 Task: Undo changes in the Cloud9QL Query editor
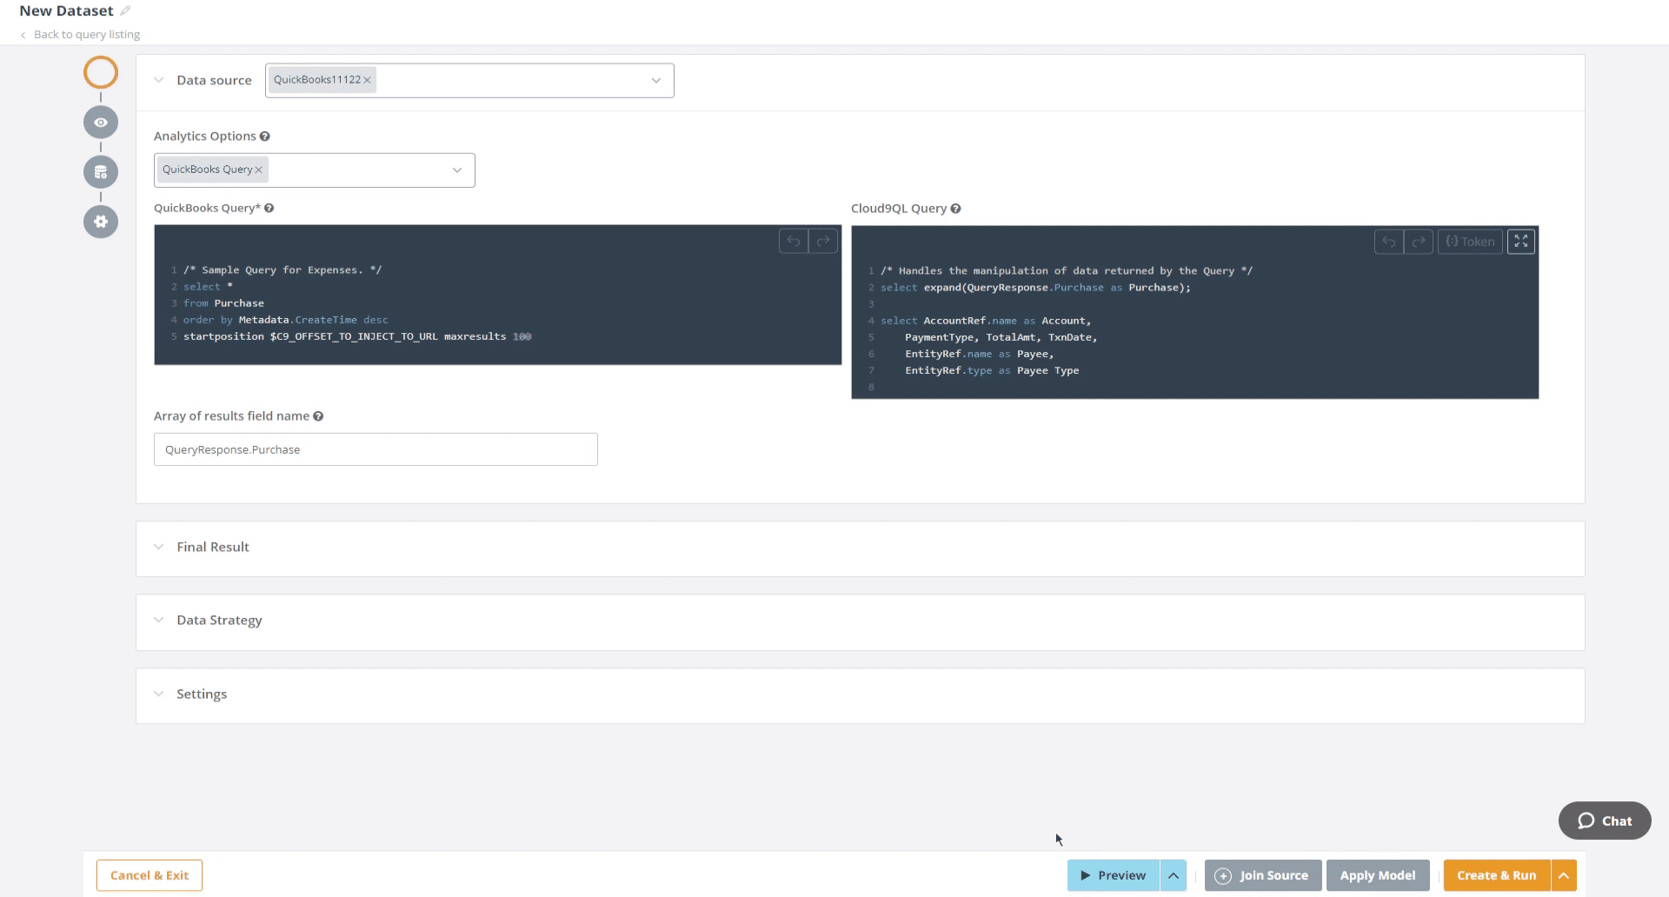pyautogui.click(x=1388, y=241)
